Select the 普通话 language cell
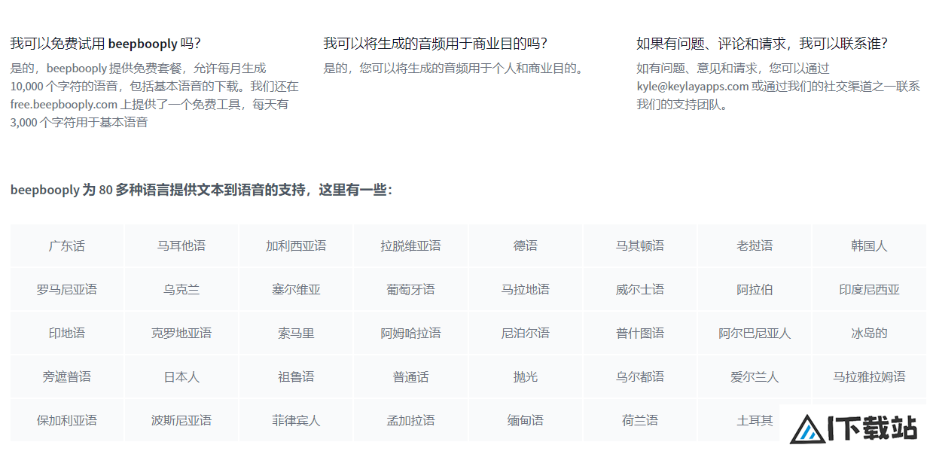Screen dimensions: 930x451 (x=411, y=376)
